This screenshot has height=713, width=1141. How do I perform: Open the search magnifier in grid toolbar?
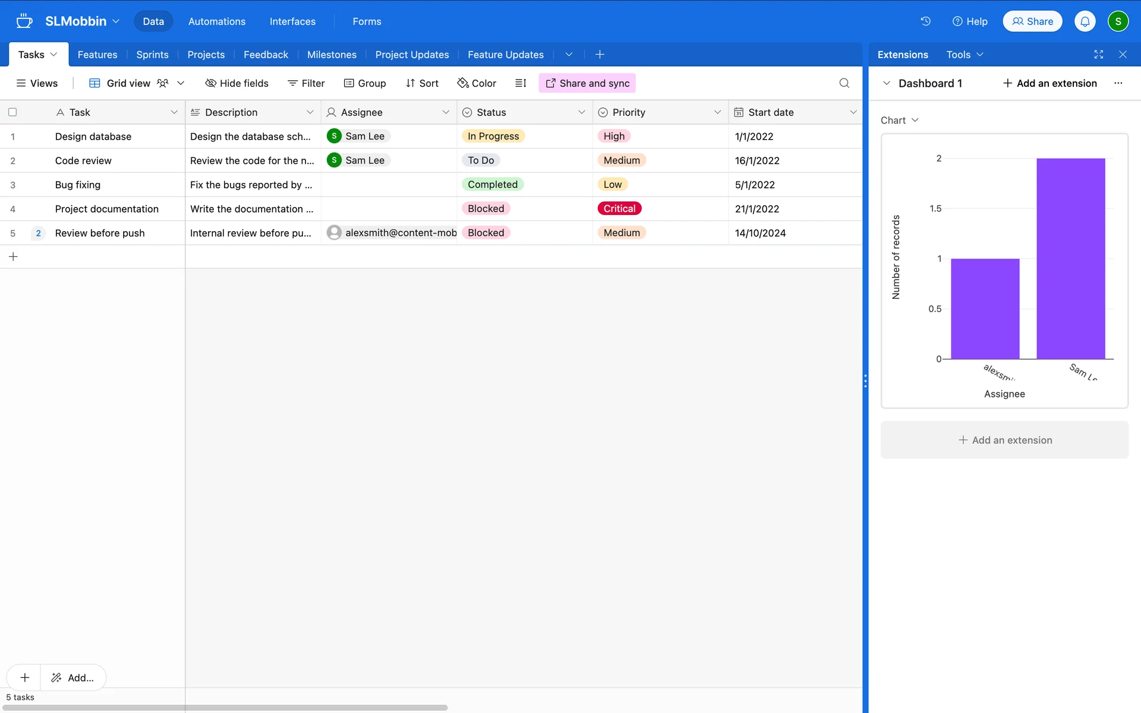[x=844, y=83]
